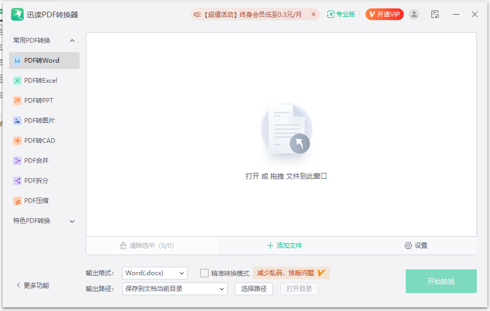Click the 超值活动 promo text

pos(252,14)
